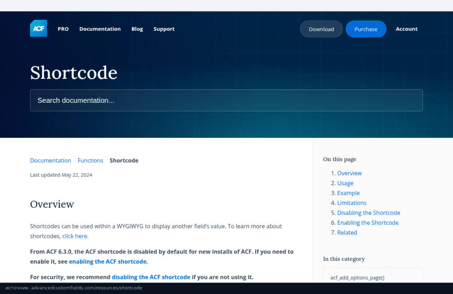
Task: Click the Purchase button
Action: pos(366,29)
